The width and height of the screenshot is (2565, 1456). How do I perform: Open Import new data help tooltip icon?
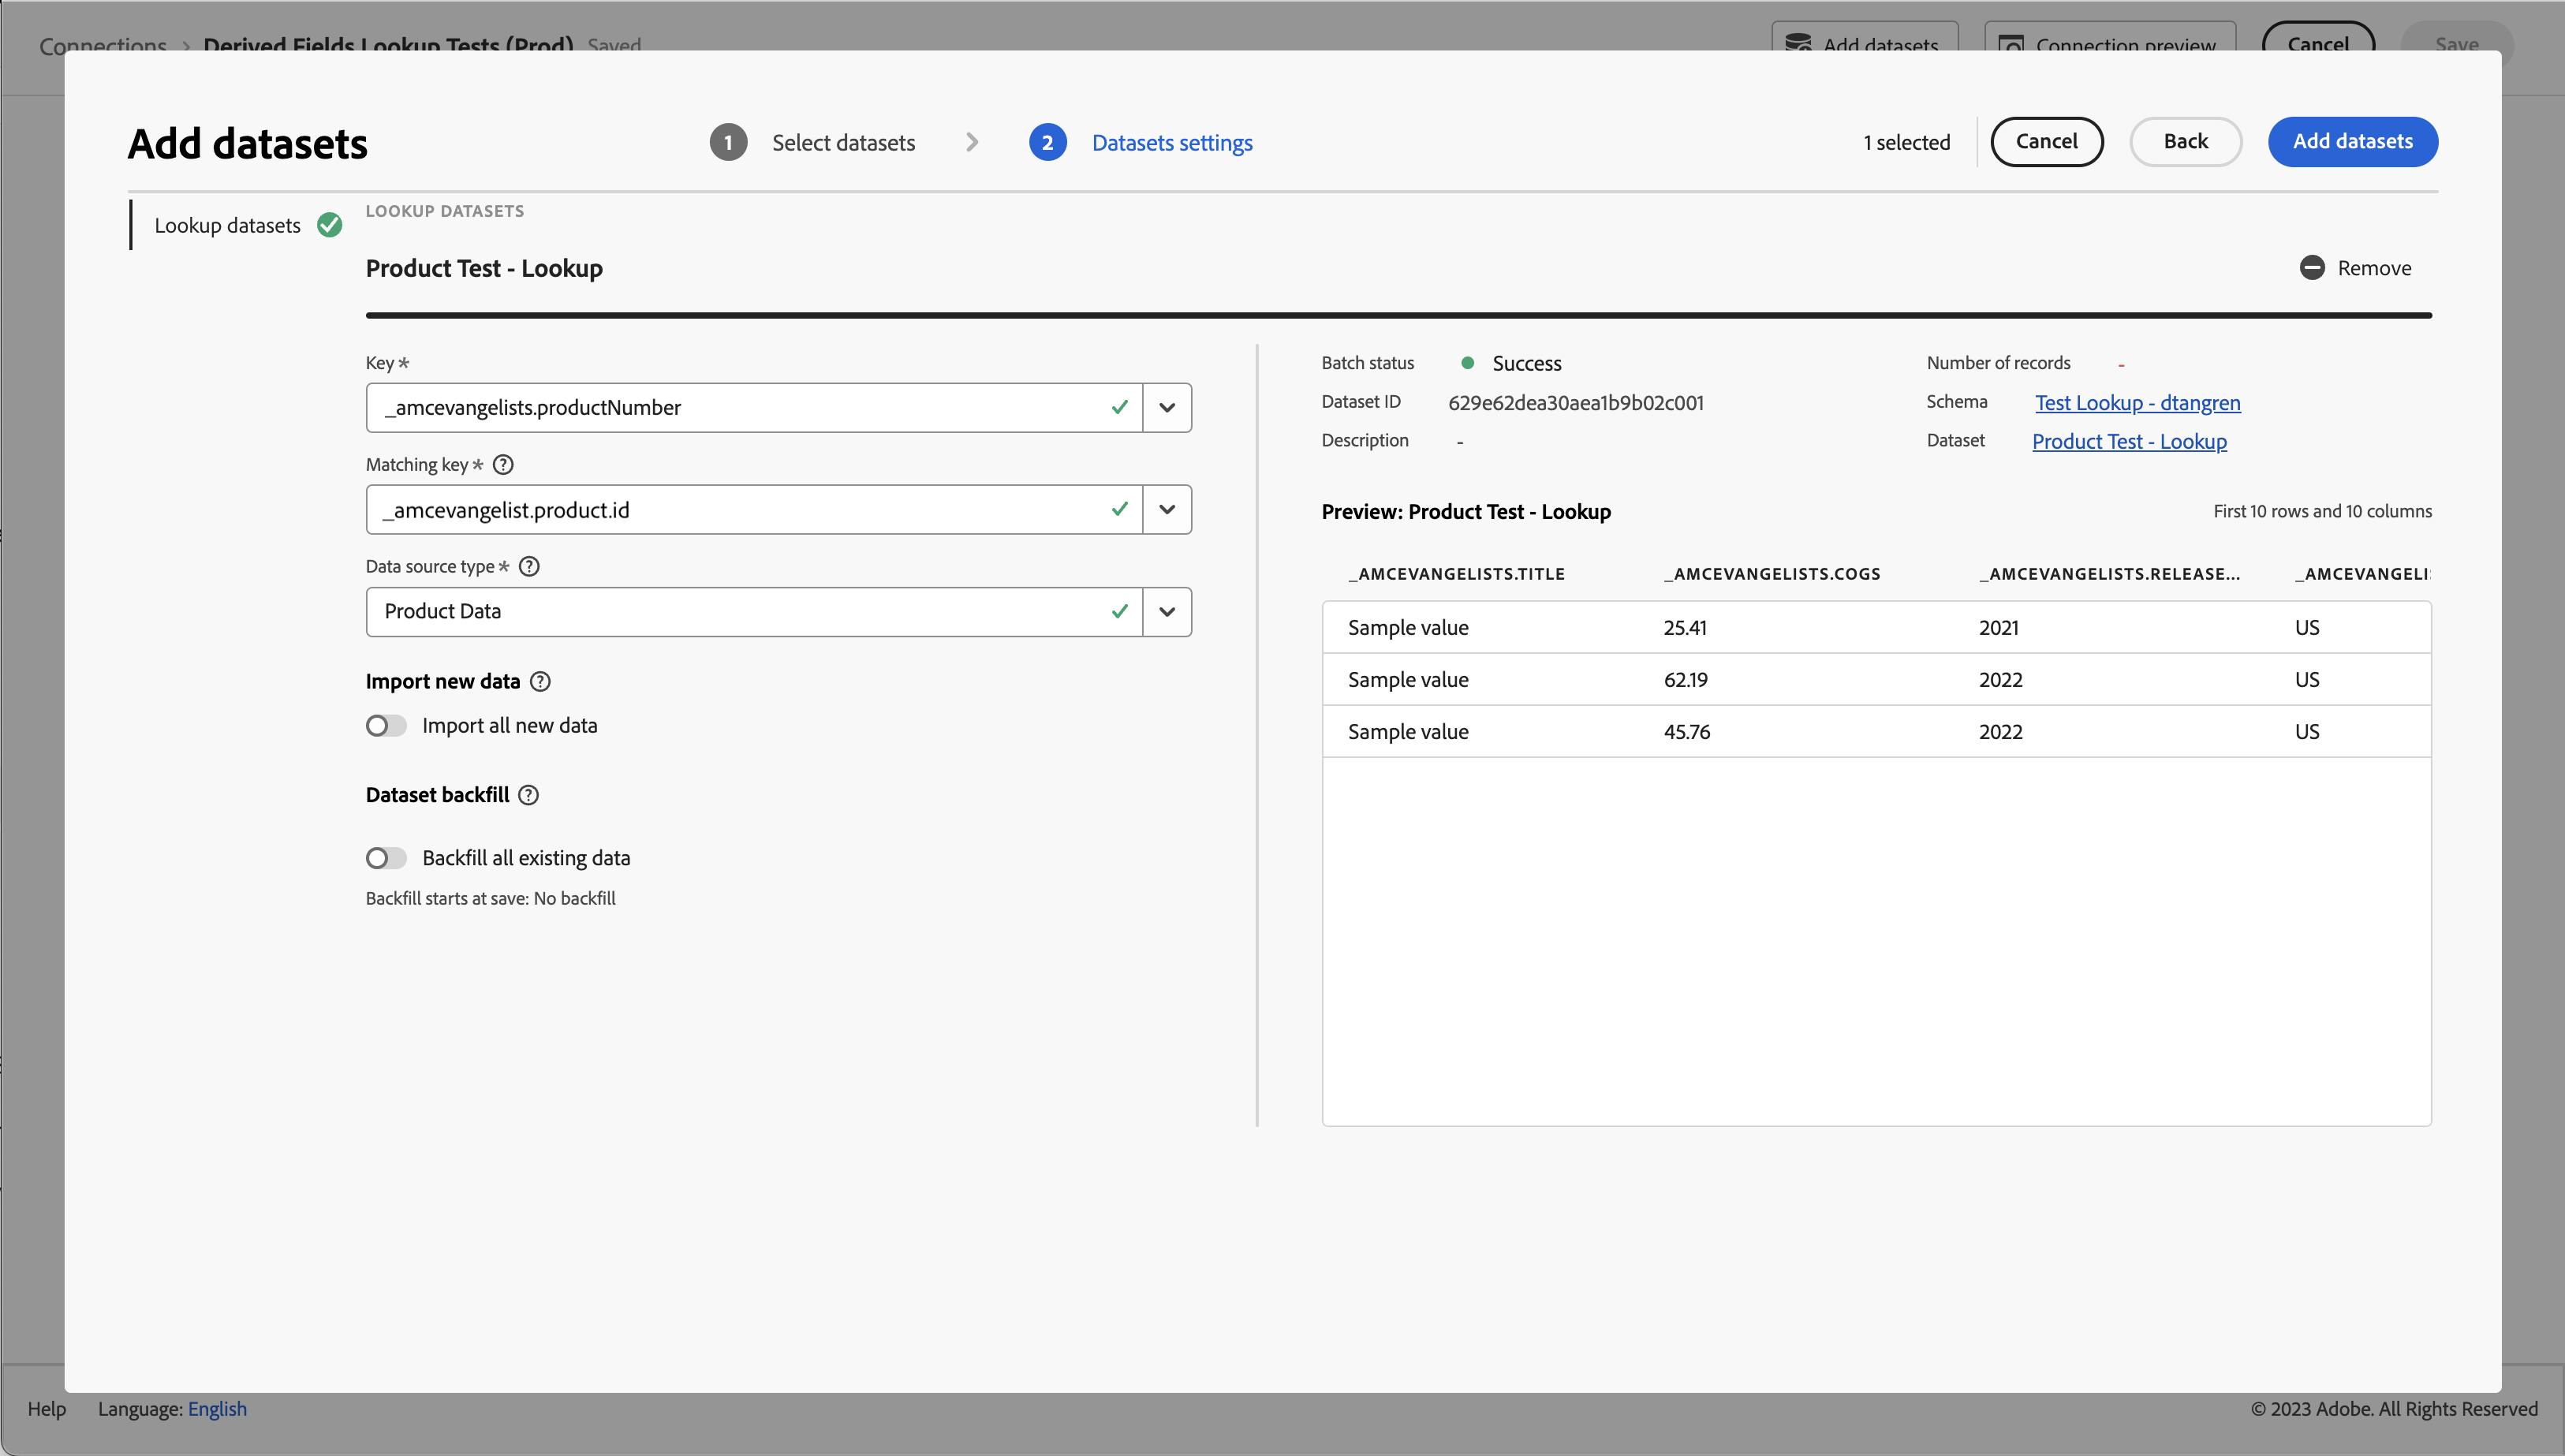coord(540,682)
